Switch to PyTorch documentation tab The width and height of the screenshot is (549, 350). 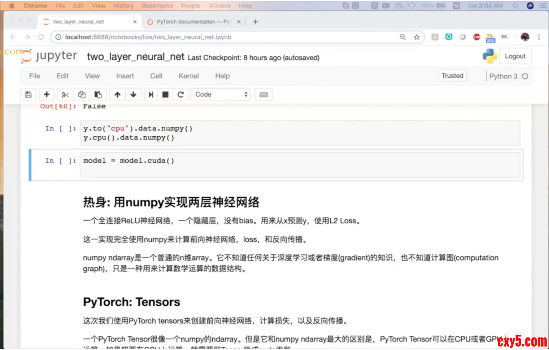click(191, 22)
